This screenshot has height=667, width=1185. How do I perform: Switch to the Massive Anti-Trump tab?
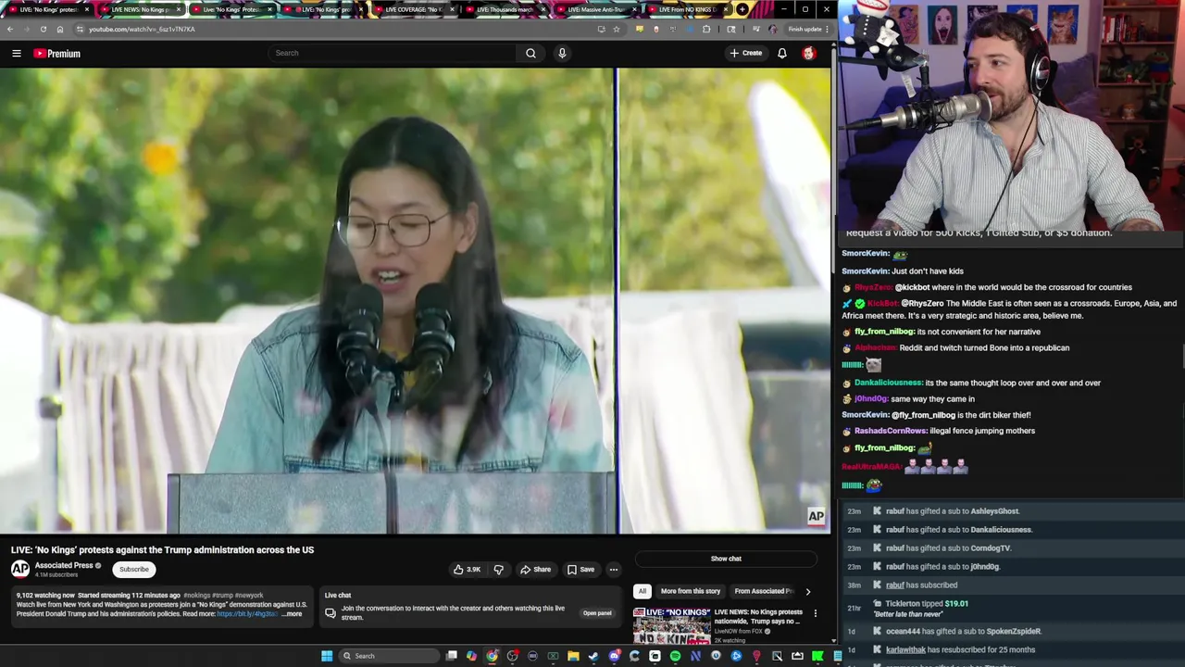(594, 9)
